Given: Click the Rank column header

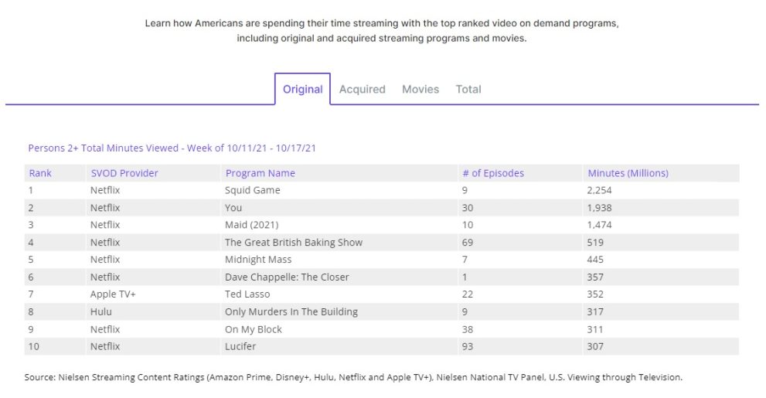Looking at the screenshot, I should point(40,173).
